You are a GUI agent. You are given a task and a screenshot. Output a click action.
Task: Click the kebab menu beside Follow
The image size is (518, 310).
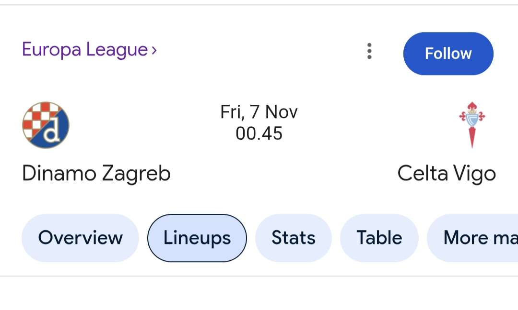coord(369,52)
